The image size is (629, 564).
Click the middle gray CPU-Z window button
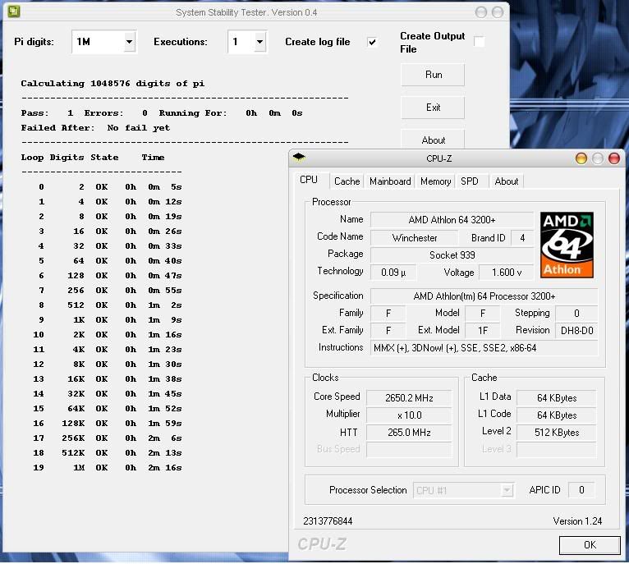tap(597, 158)
